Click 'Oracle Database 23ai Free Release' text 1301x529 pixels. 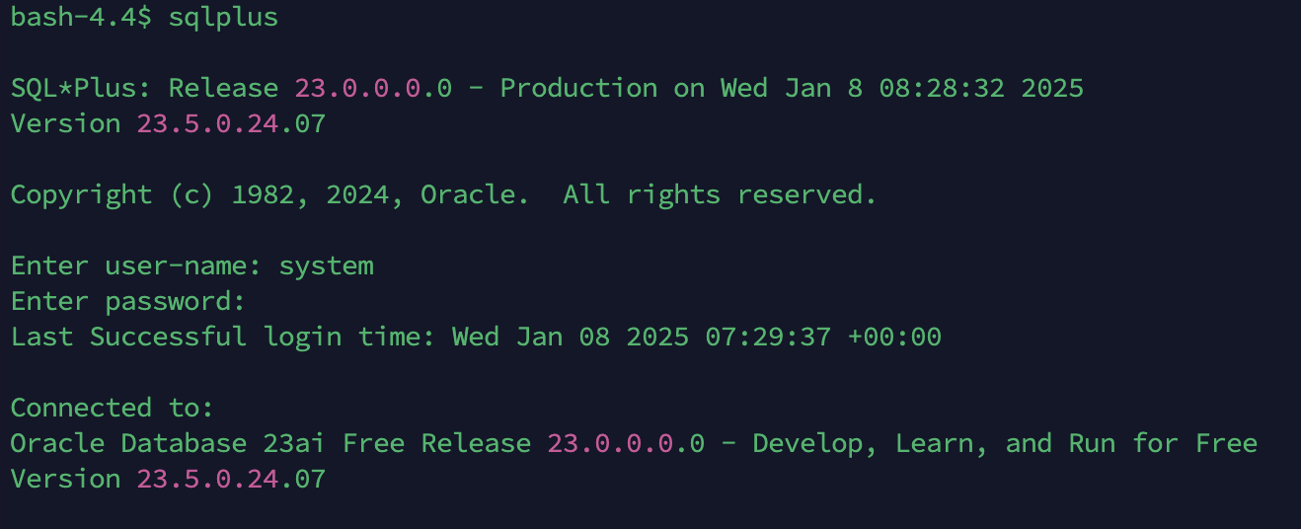[270, 444]
